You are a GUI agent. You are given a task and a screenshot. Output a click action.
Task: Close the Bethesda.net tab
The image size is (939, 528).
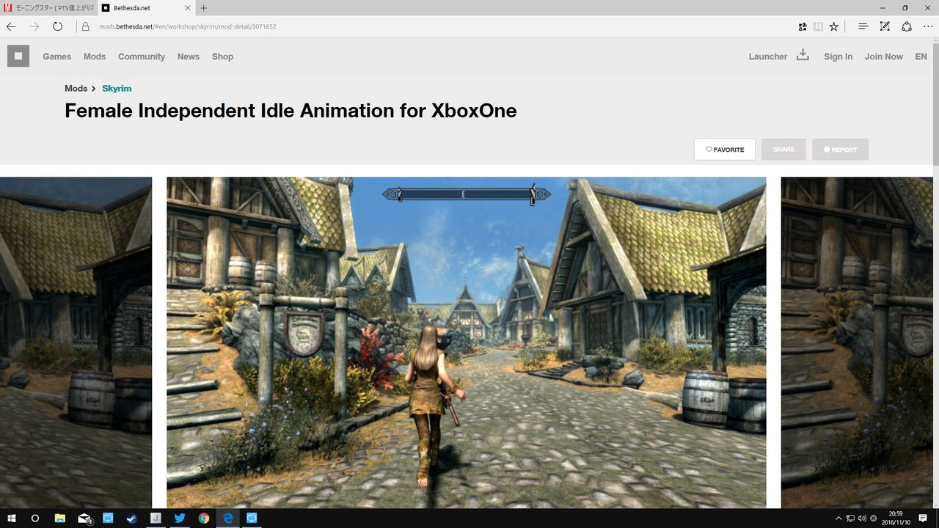click(x=186, y=8)
